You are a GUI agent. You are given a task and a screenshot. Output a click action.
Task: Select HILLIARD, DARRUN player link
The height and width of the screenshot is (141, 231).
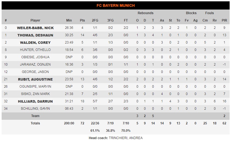(x=35, y=101)
